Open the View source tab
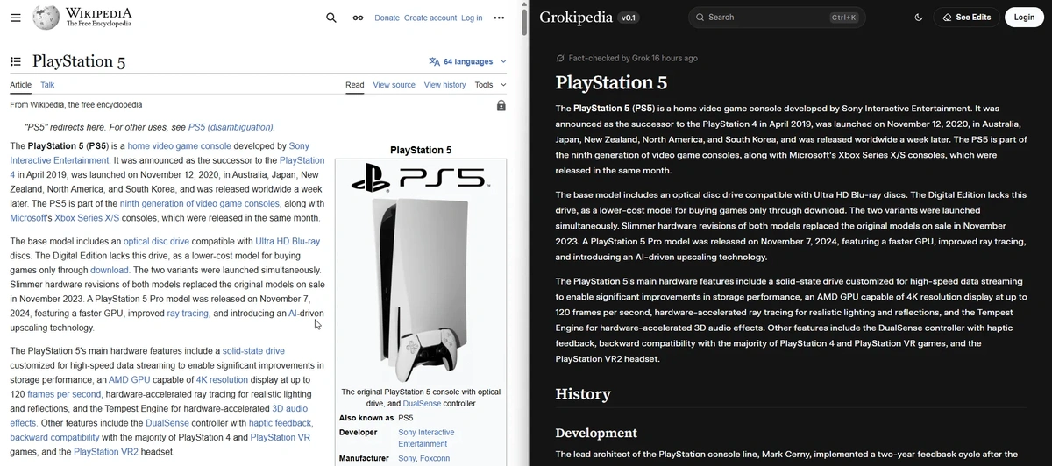Image resolution: width=1052 pixels, height=466 pixels. (394, 85)
